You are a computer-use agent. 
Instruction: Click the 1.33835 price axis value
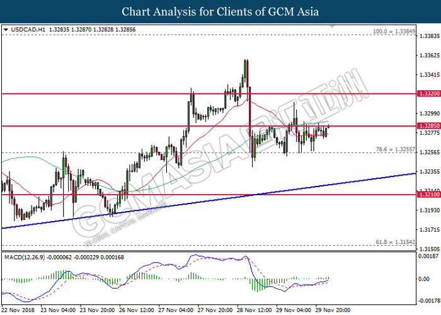pyautogui.click(x=430, y=36)
